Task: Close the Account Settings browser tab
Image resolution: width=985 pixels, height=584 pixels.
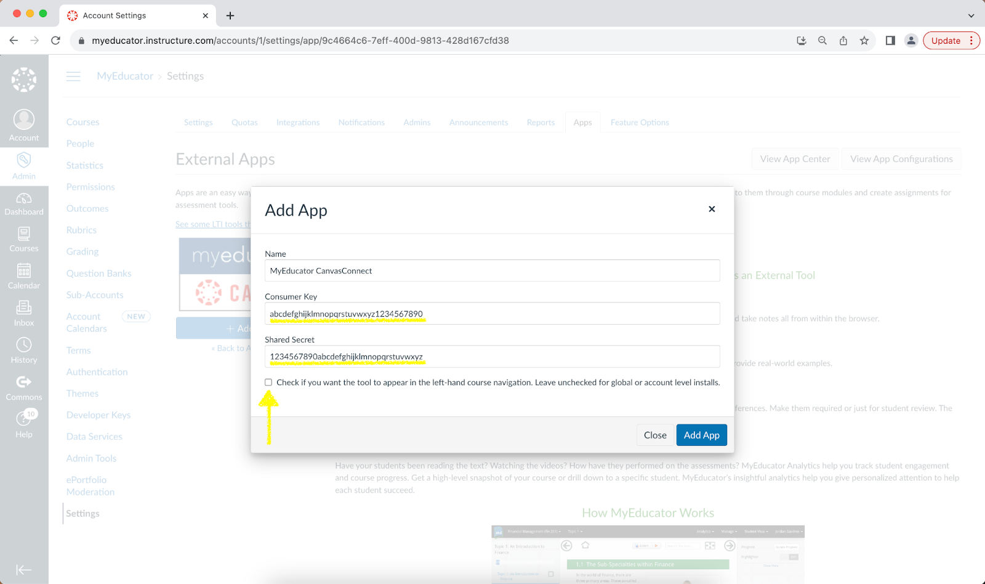Action: [x=206, y=15]
